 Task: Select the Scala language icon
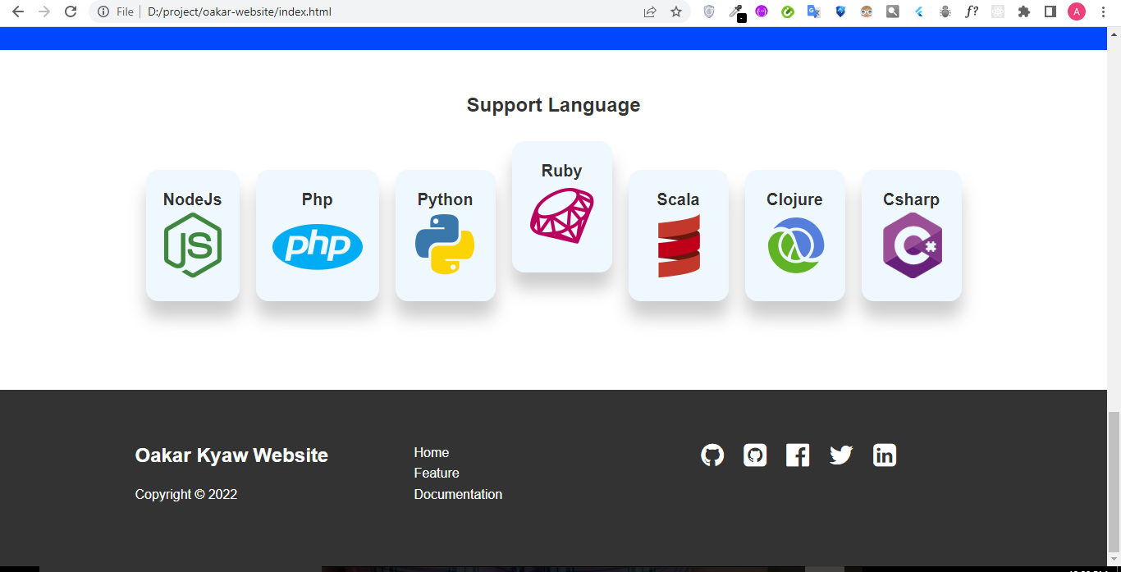coord(679,246)
